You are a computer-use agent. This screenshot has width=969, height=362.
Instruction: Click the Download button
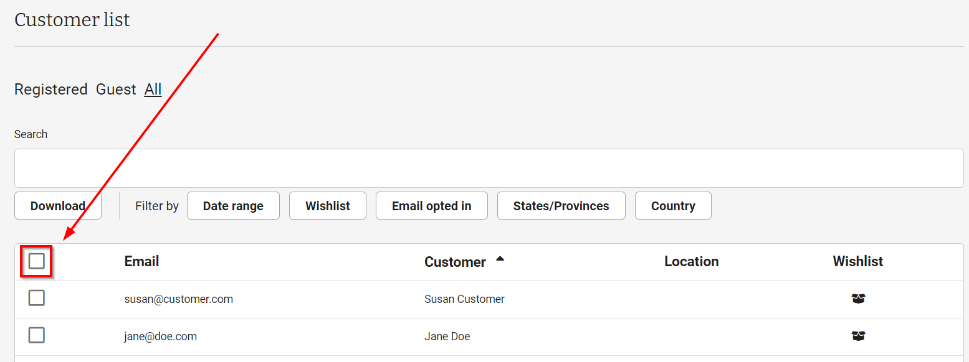coord(58,206)
